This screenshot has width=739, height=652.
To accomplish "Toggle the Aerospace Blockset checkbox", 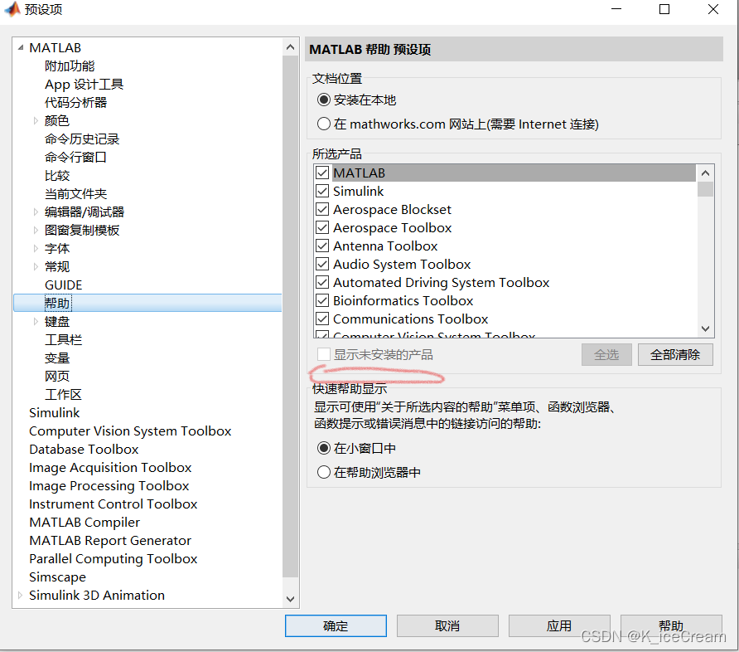I will pos(322,210).
